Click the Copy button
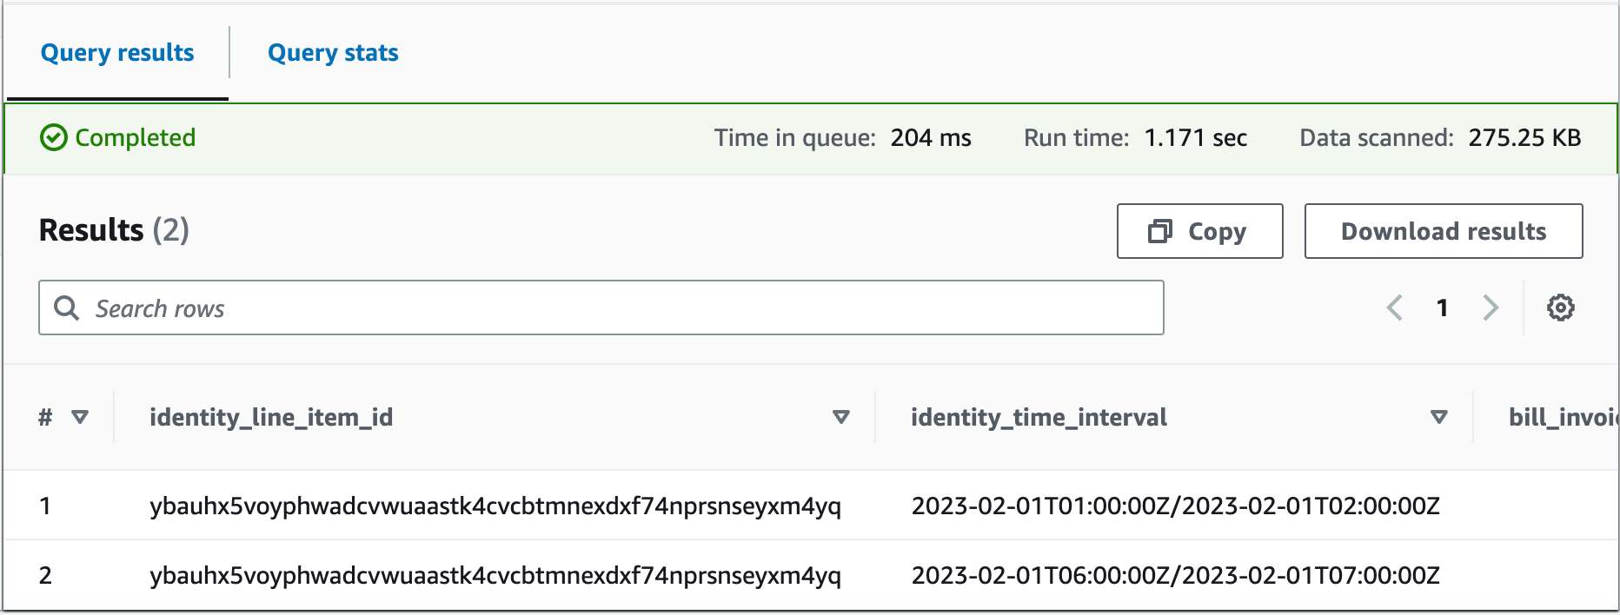Image resolution: width=1620 pixels, height=615 pixels. (x=1199, y=231)
